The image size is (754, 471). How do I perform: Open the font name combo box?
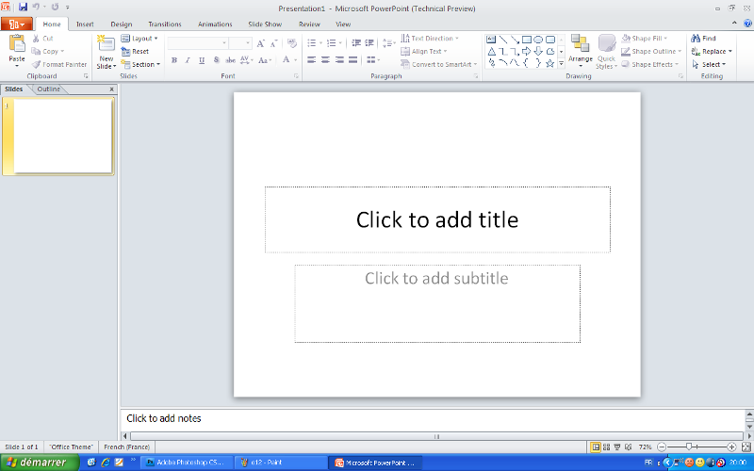click(x=198, y=43)
